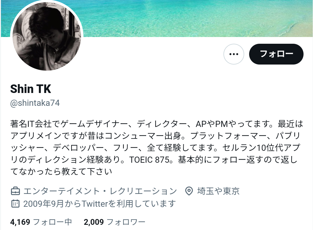Click the 埼玉や東京 location text

click(218, 191)
